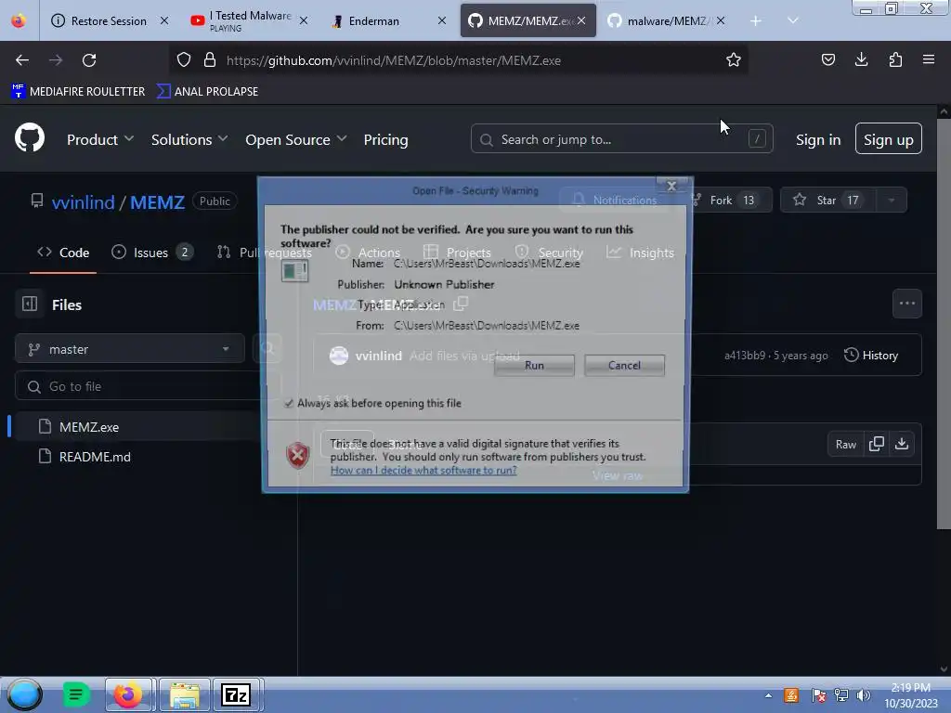Open the Firefox hamburger menu

click(x=929, y=59)
